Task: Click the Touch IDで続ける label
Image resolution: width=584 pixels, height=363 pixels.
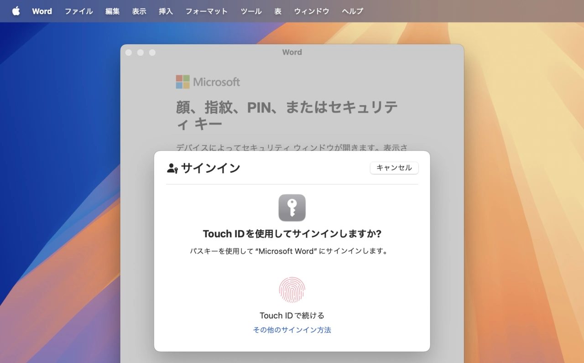Action: pyautogui.click(x=292, y=316)
